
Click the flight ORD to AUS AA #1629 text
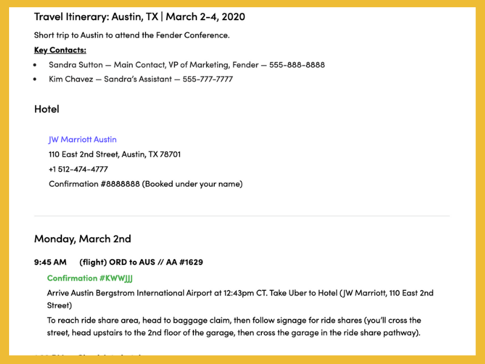coord(141,262)
